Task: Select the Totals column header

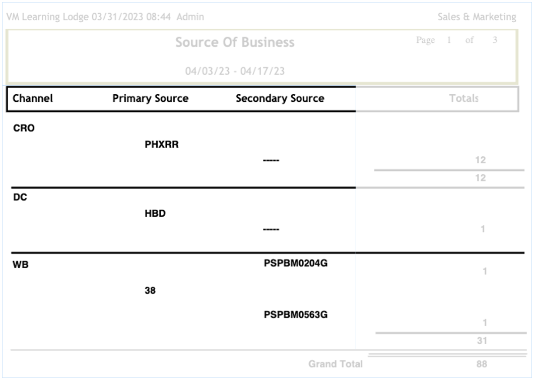Action: click(463, 99)
